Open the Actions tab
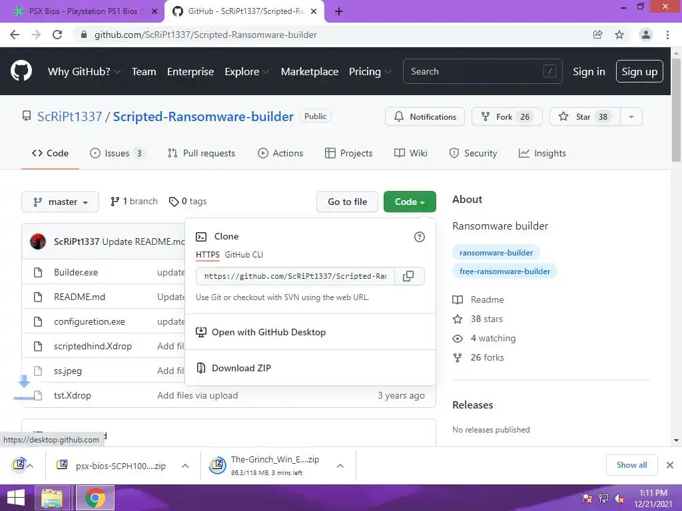 coord(280,154)
